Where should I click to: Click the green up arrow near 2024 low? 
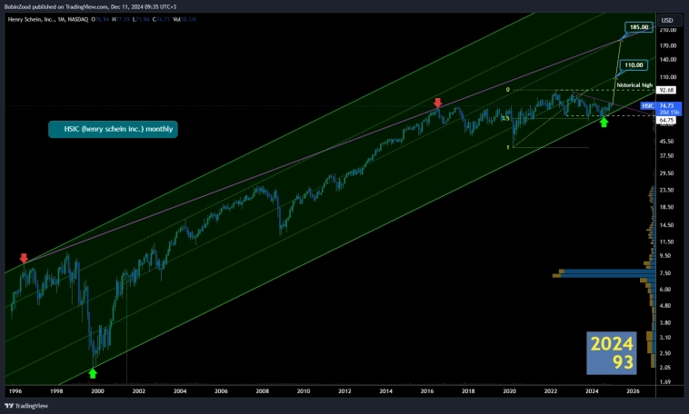click(x=604, y=123)
